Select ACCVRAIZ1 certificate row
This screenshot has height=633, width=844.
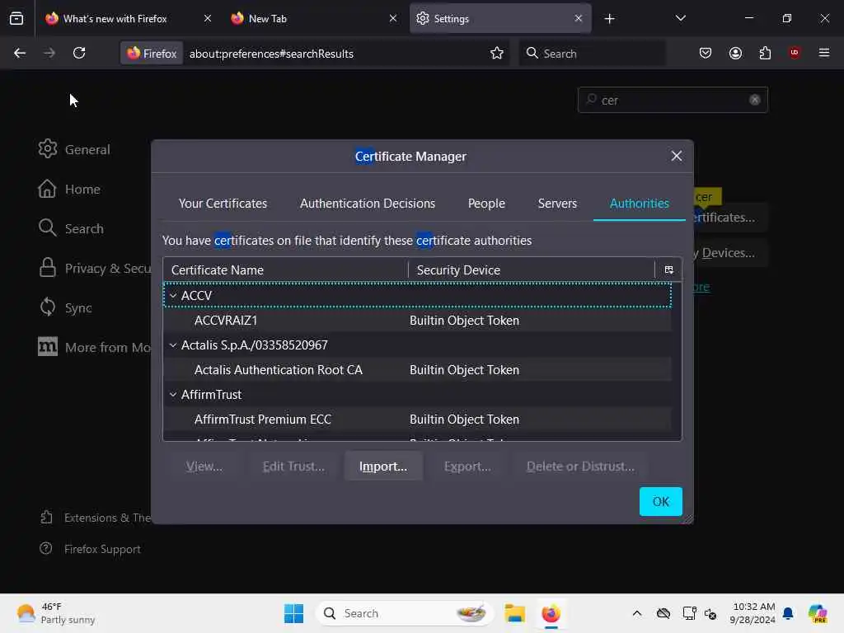point(417,321)
